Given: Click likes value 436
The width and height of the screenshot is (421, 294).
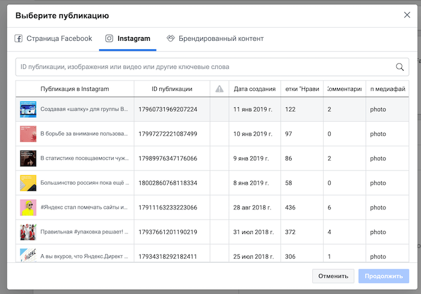Looking at the screenshot, I should point(290,208).
